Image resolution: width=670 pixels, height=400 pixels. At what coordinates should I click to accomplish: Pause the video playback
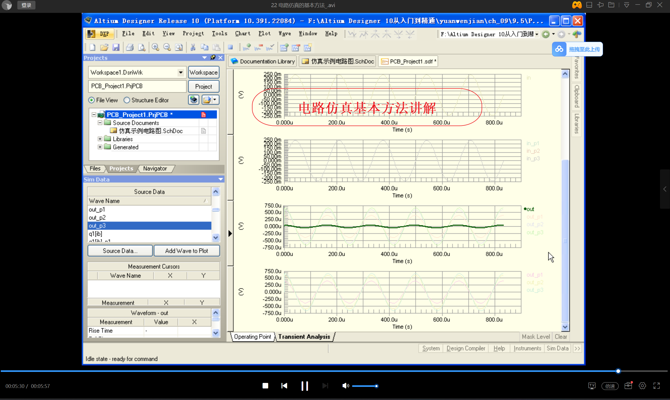click(x=305, y=386)
